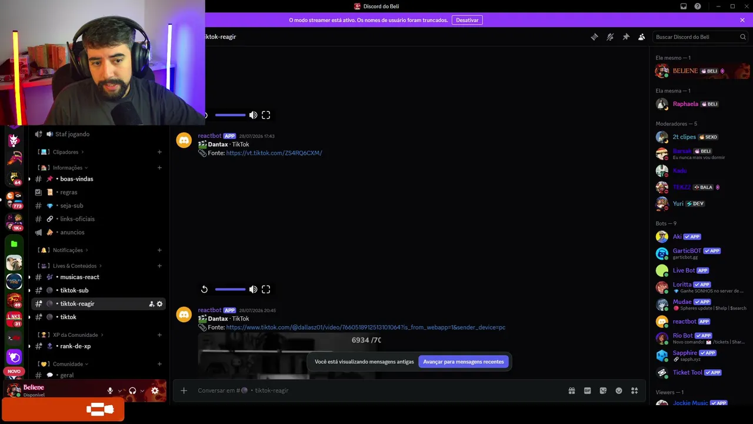The width and height of the screenshot is (753, 424).
Task: Toggle channel notification mute bell
Action: [610, 37]
